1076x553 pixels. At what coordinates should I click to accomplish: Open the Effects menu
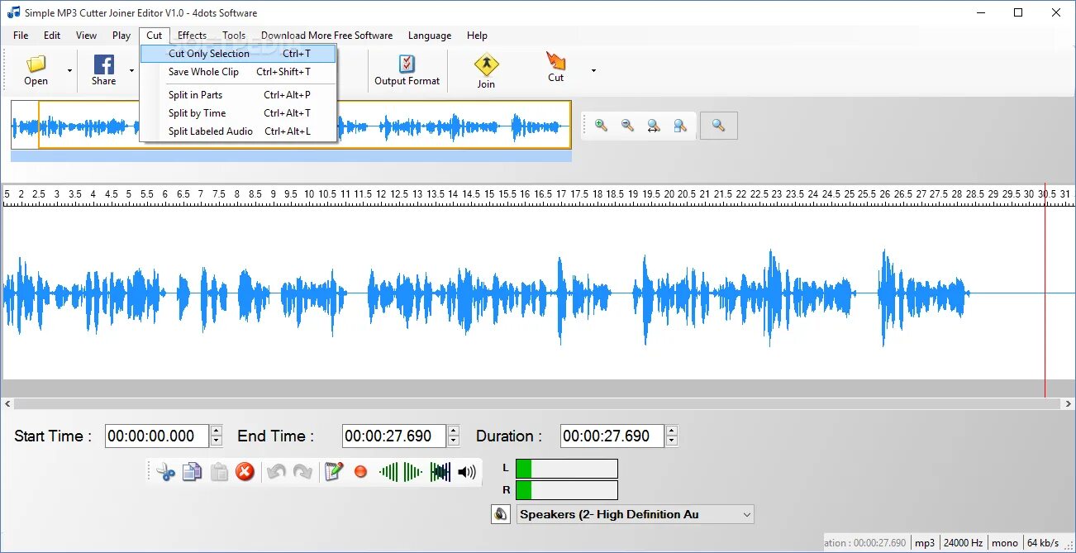[x=192, y=36]
